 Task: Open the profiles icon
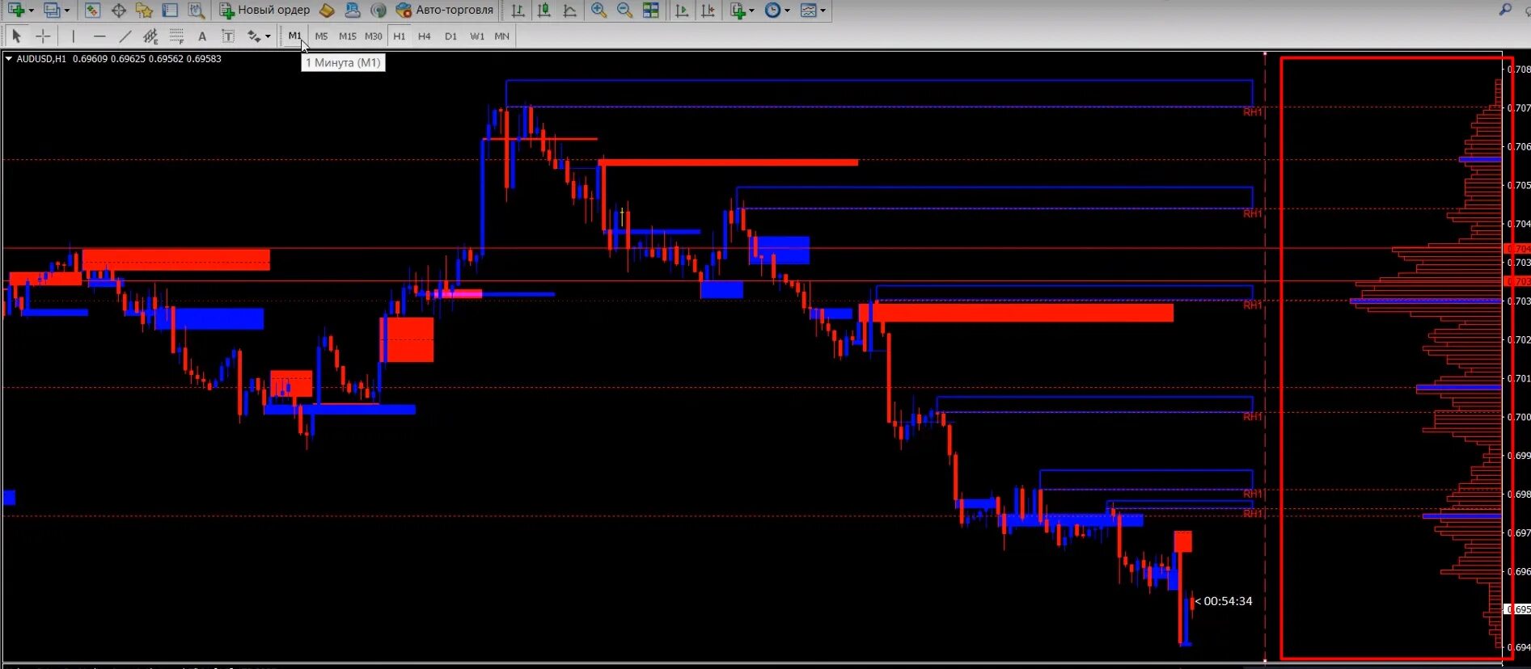[52, 11]
